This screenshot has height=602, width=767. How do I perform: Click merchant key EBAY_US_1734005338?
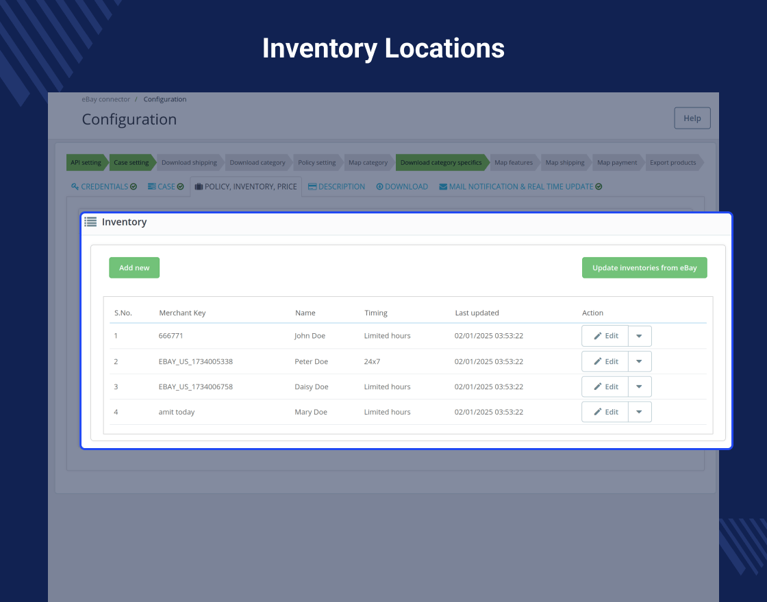pos(196,362)
